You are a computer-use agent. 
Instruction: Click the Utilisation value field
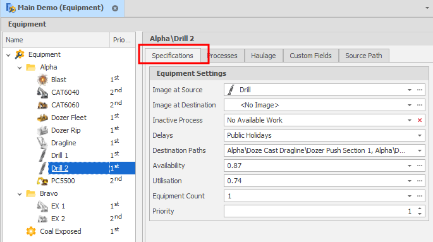click(x=315, y=181)
